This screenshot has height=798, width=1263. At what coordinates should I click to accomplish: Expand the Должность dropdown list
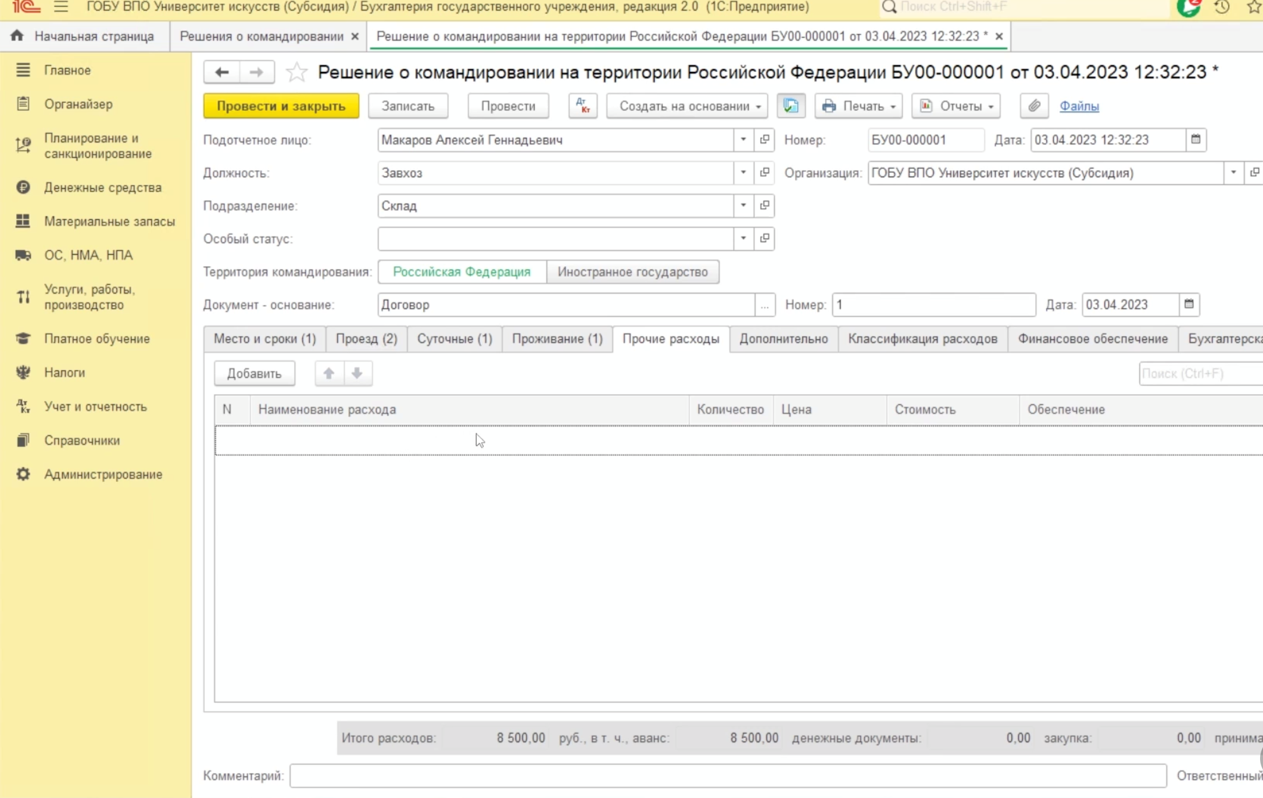click(x=743, y=173)
